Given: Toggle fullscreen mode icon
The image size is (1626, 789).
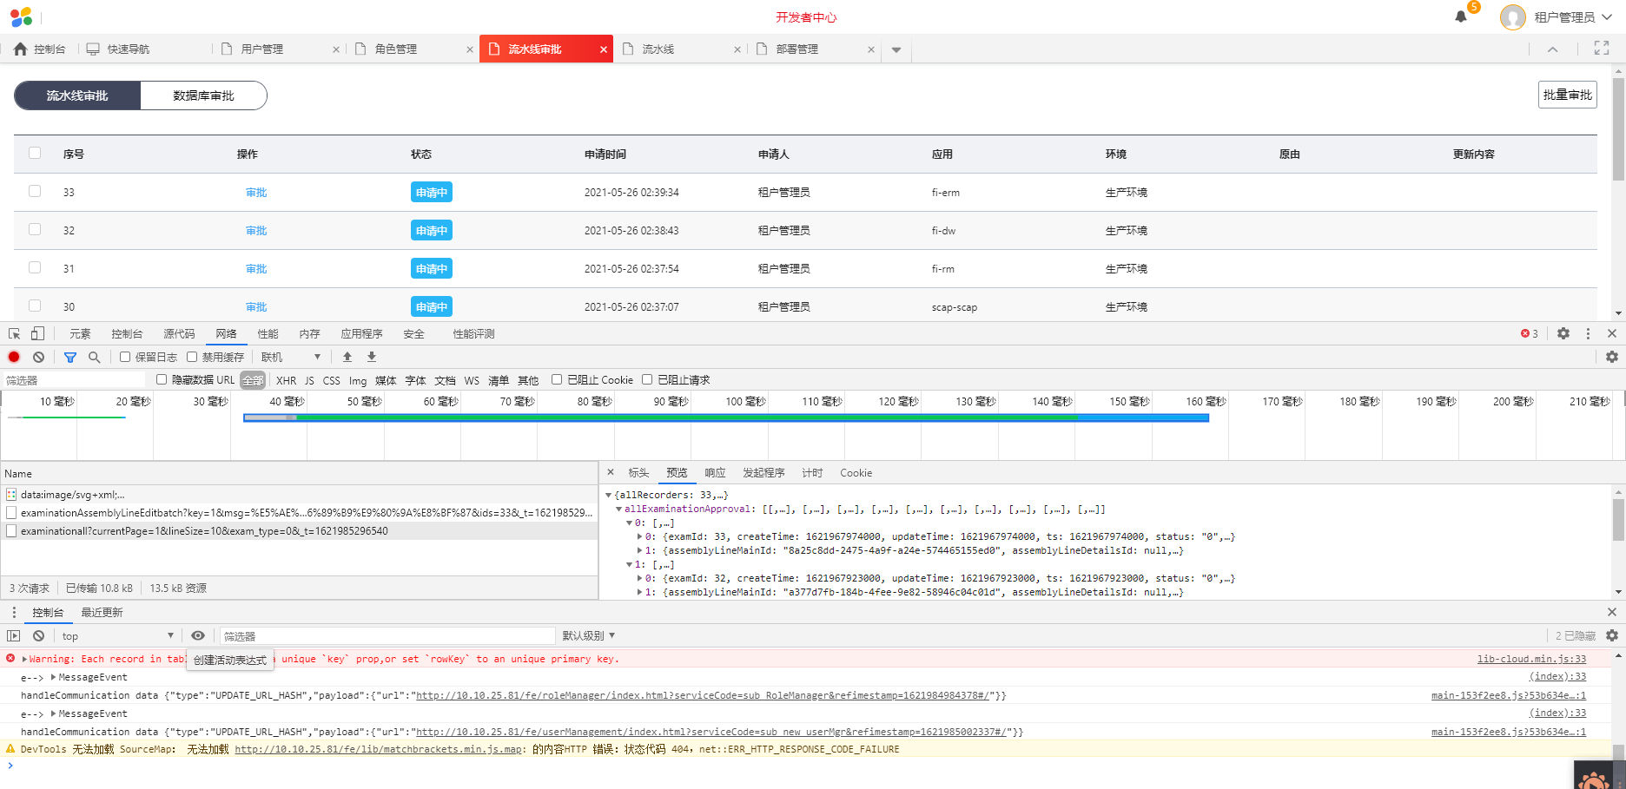Looking at the screenshot, I should 1602,49.
